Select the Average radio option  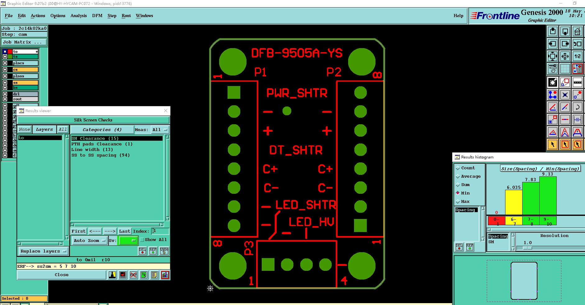tap(458, 176)
